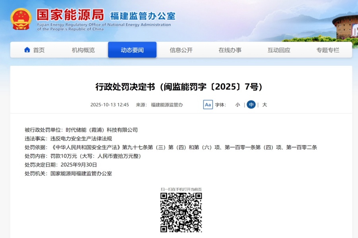358x238 pixels.
Task: Click the 国家能源局 site title
Action: [x=70, y=15]
